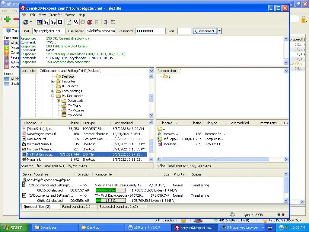
Task: Toggle remote directory tree view
Action: (x=53, y=22)
